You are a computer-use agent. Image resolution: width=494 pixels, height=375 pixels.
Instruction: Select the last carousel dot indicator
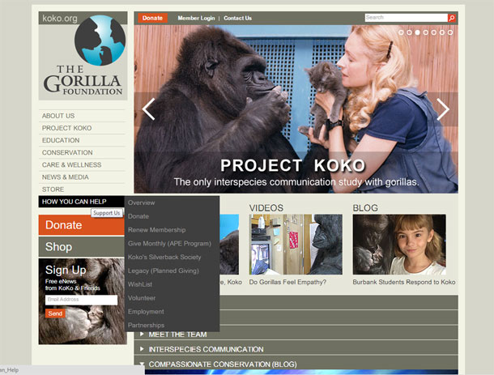click(x=451, y=32)
